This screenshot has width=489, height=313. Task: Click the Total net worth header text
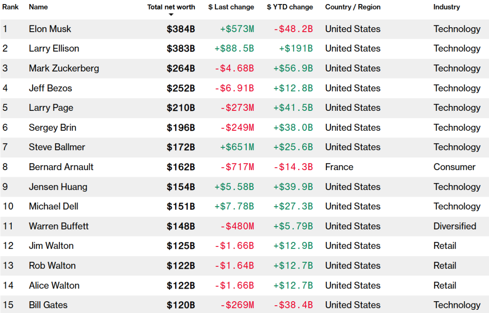[171, 7]
